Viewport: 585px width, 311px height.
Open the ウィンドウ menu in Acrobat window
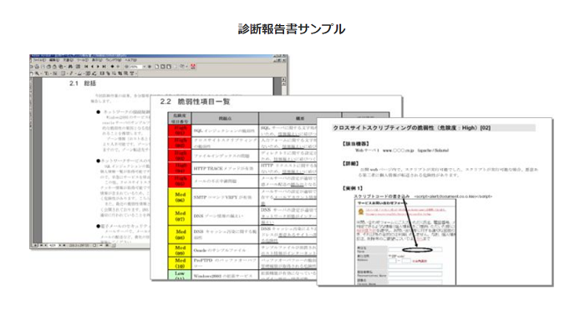[x=114, y=60]
